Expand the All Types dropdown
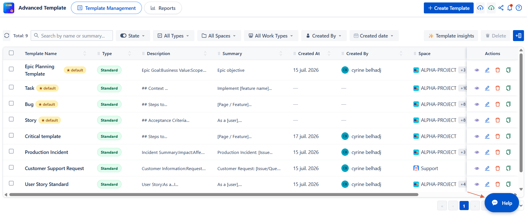This screenshot has width=527, height=218. [174, 36]
